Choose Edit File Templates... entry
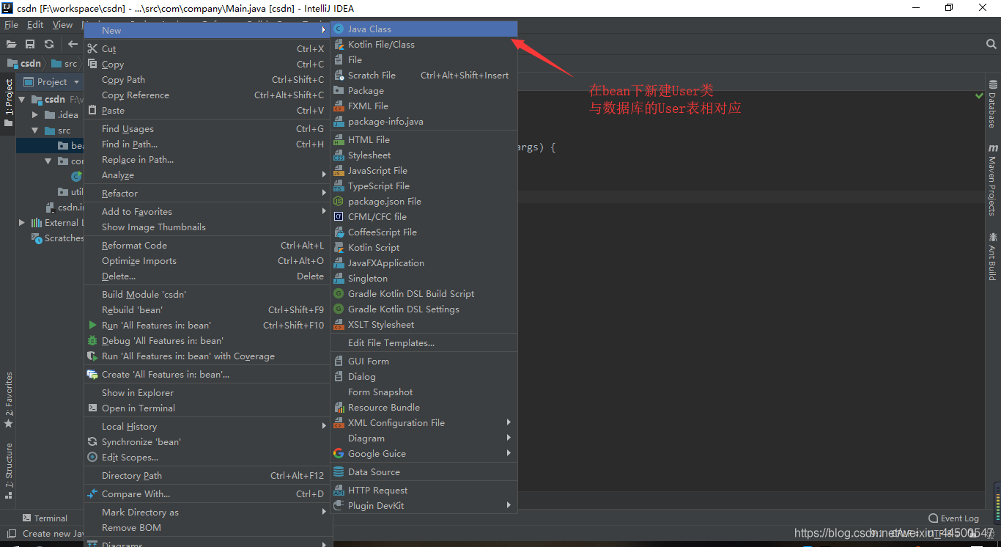1001x547 pixels. click(x=424, y=342)
